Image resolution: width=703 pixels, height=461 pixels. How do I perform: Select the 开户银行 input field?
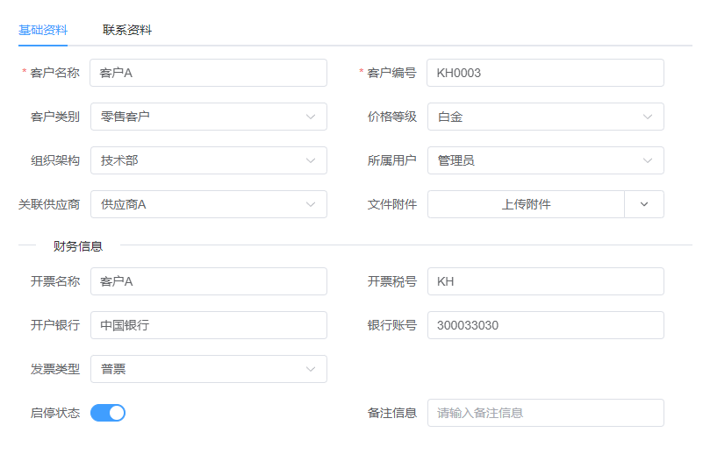click(208, 325)
